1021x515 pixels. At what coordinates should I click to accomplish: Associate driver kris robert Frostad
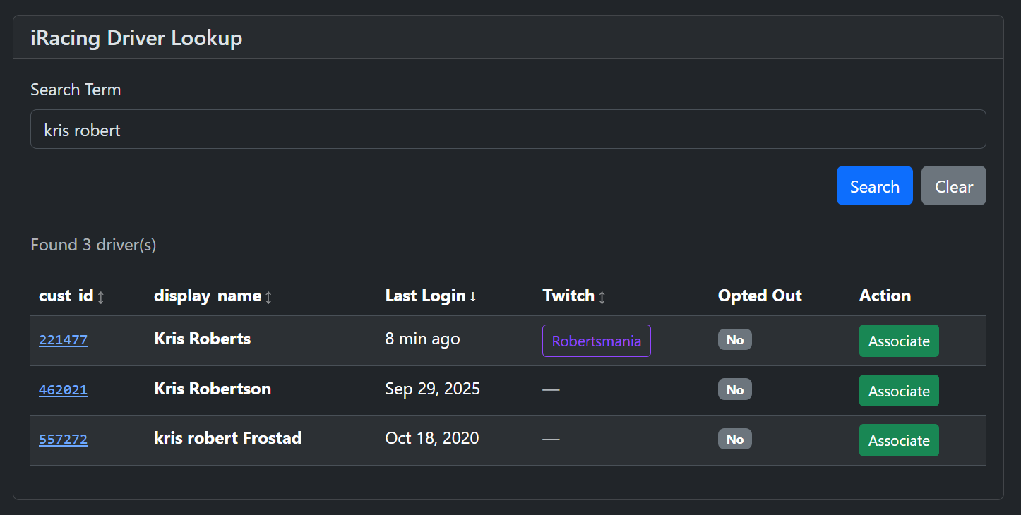(x=899, y=440)
